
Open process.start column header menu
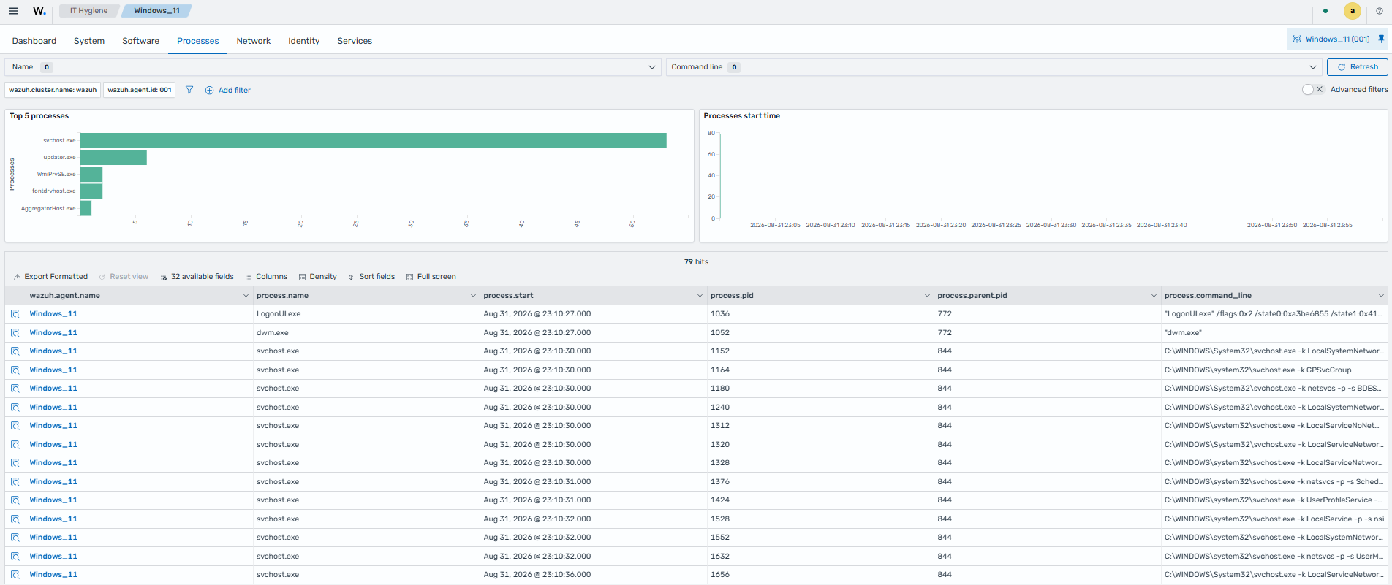click(700, 296)
